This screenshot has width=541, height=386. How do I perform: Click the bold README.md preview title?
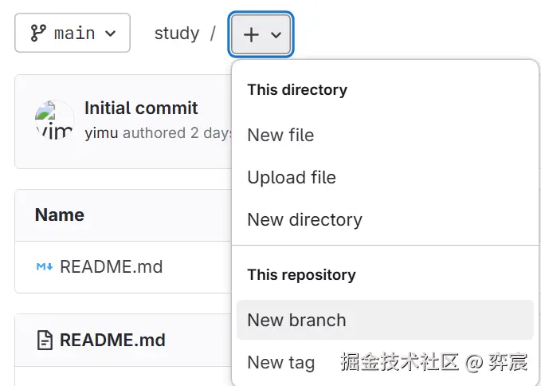click(112, 341)
